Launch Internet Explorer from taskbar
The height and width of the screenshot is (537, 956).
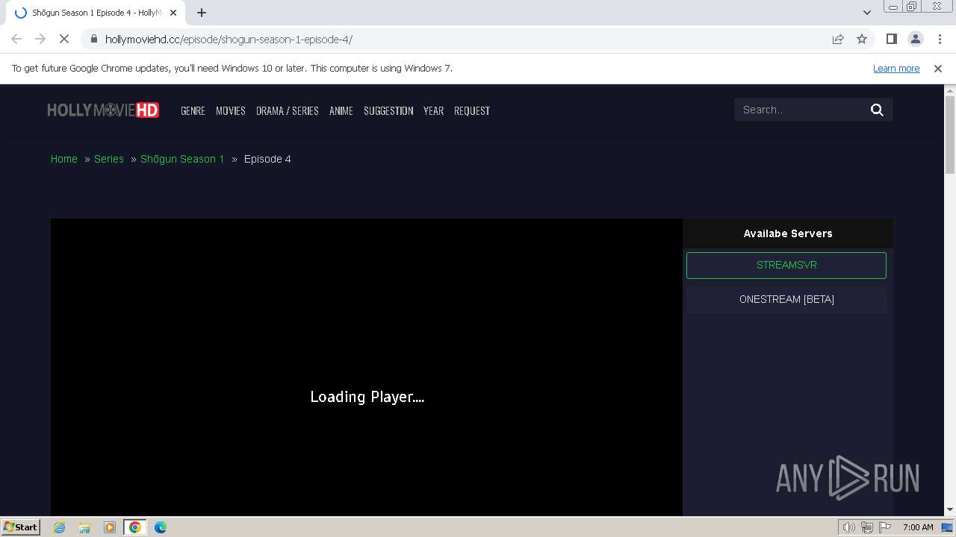click(x=60, y=527)
